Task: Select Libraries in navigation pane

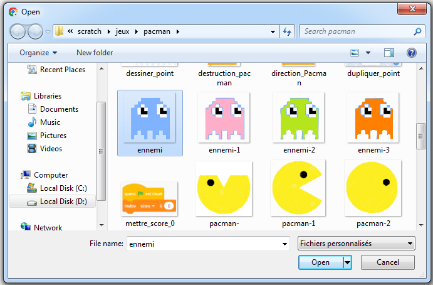Action: point(48,96)
